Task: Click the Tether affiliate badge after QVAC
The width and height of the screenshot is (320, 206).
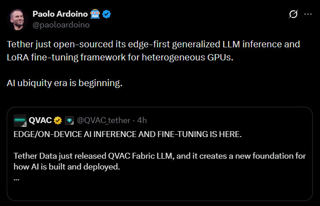Action: [x=69, y=120]
